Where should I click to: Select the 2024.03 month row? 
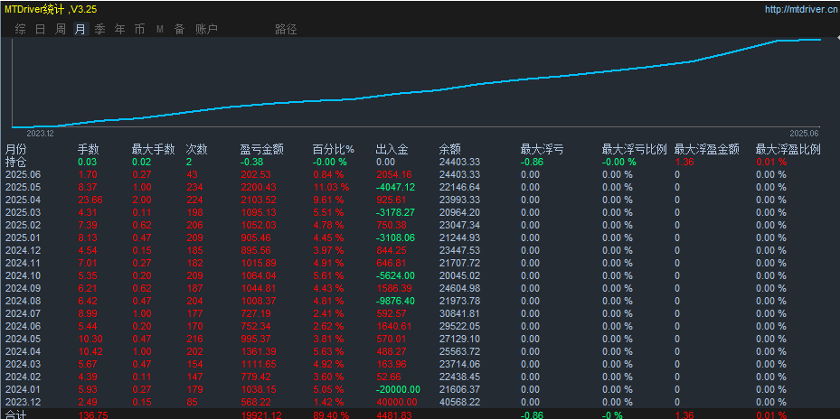(420, 365)
